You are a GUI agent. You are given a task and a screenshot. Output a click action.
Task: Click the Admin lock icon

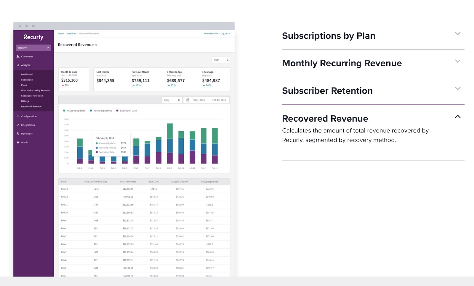(18, 142)
